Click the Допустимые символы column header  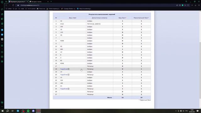(x=100, y=18)
